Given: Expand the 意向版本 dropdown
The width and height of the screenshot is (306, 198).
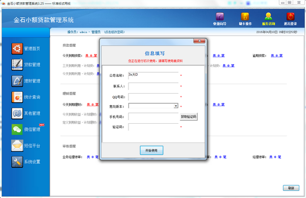Looking at the screenshot, I should point(176,106).
